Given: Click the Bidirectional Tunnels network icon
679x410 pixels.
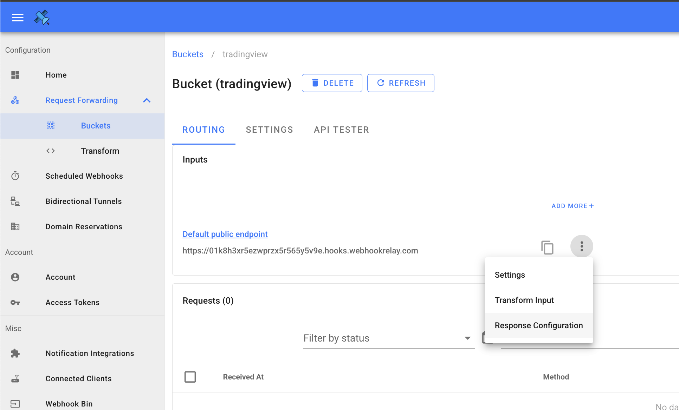Looking at the screenshot, I should tap(15, 201).
